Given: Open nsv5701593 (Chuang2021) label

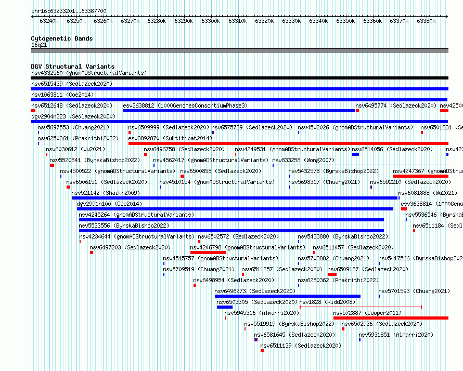Looking at the screenshot, I should [414, 291].
